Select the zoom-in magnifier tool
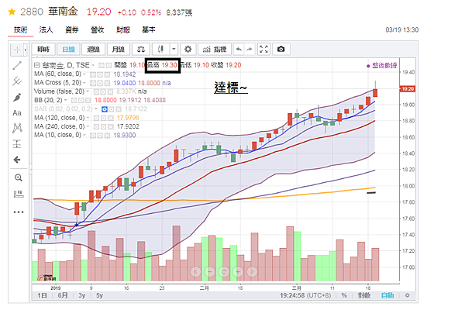Image resolution: width=465 pixels, height=310 pixels. [19, 177]
